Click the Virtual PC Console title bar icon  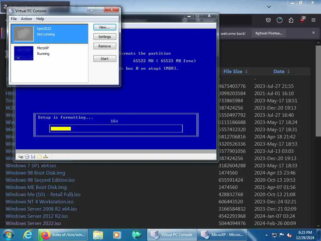(x=12, y=11)
